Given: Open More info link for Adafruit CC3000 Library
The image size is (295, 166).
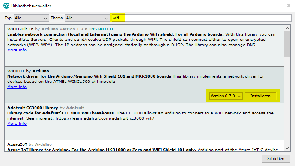Looking at the screenshot, I should point(17,123).
